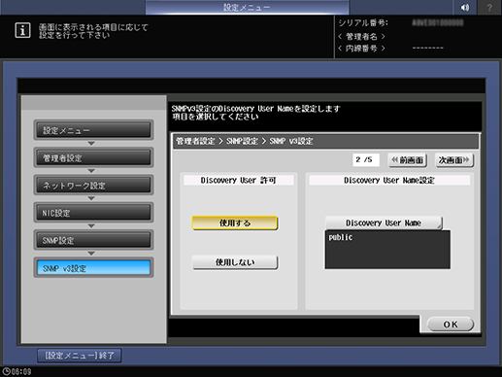This screenshot has height=377, width=502.
Task: Click the breadcrumb 管理者設定 > SNMP設定 path
Action: [x=245, y=141]
